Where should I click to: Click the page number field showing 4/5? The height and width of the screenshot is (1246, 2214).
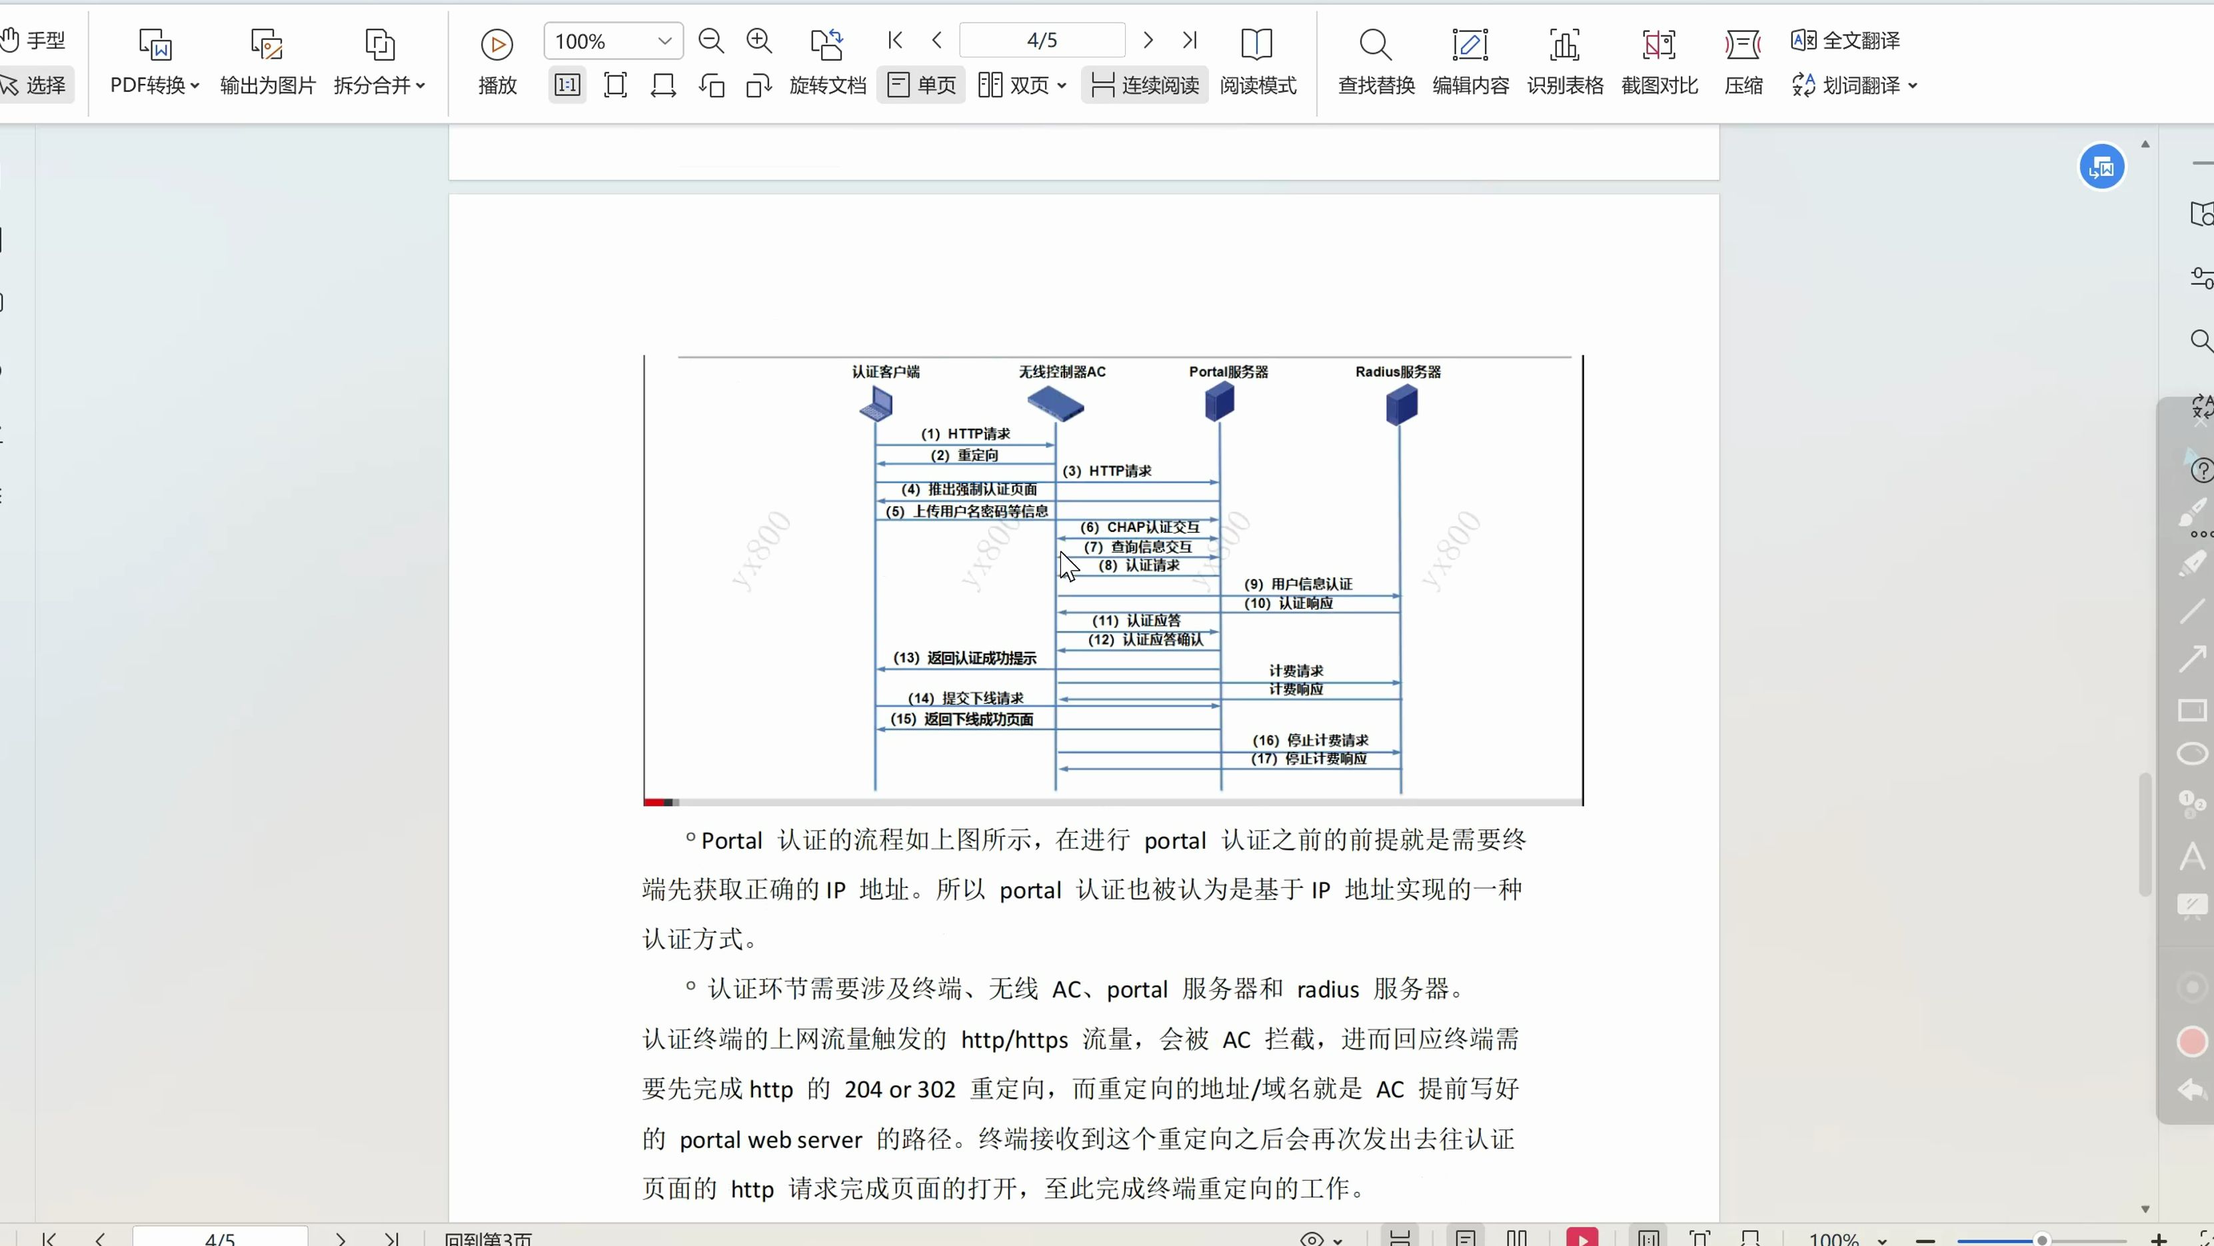[1042, 41]
